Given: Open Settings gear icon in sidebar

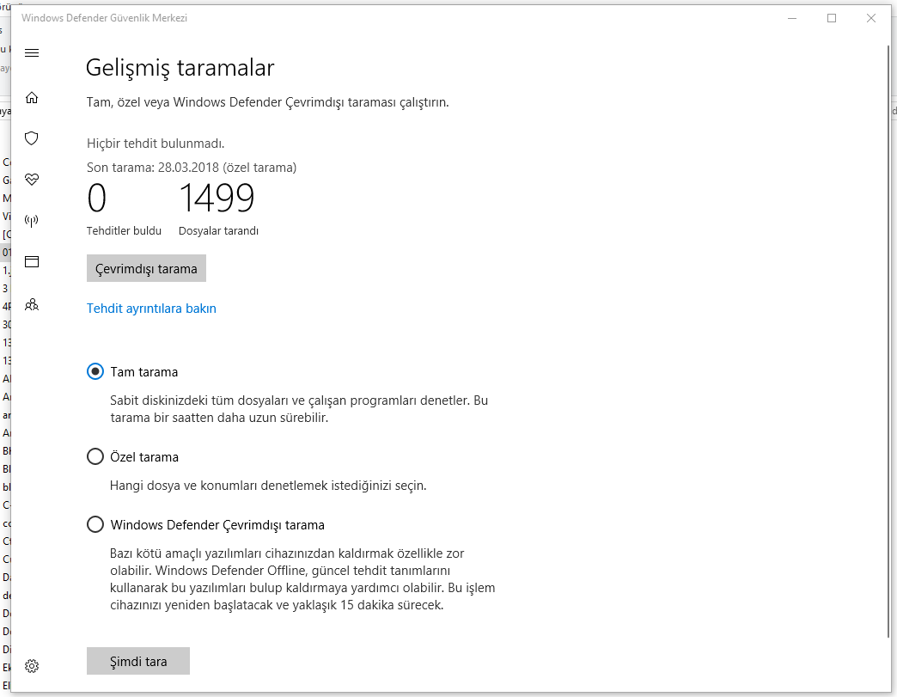Looking at the screenshot, I should tap(32, 666).
